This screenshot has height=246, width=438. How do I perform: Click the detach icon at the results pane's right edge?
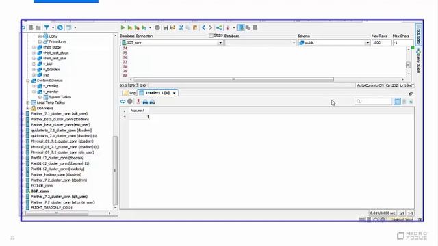(411, 94)
